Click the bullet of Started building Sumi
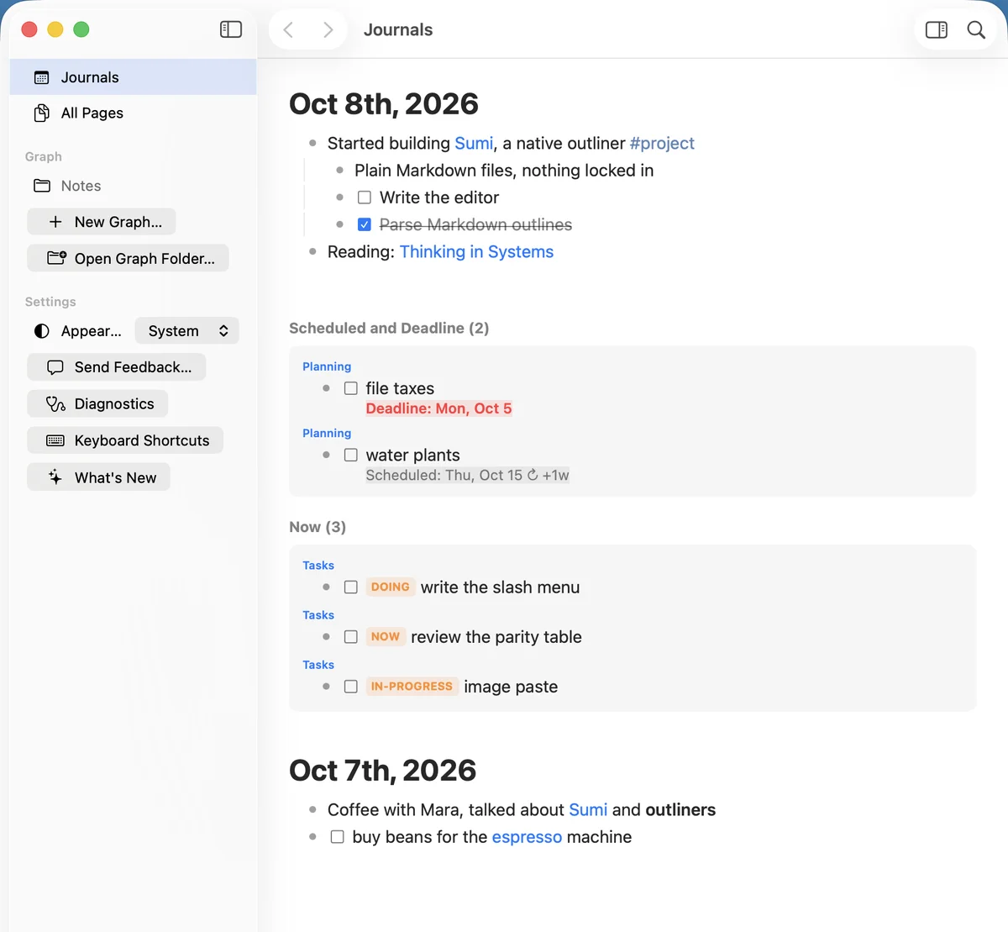This screenshot has width=1008, height=932. tap(312, 144)
